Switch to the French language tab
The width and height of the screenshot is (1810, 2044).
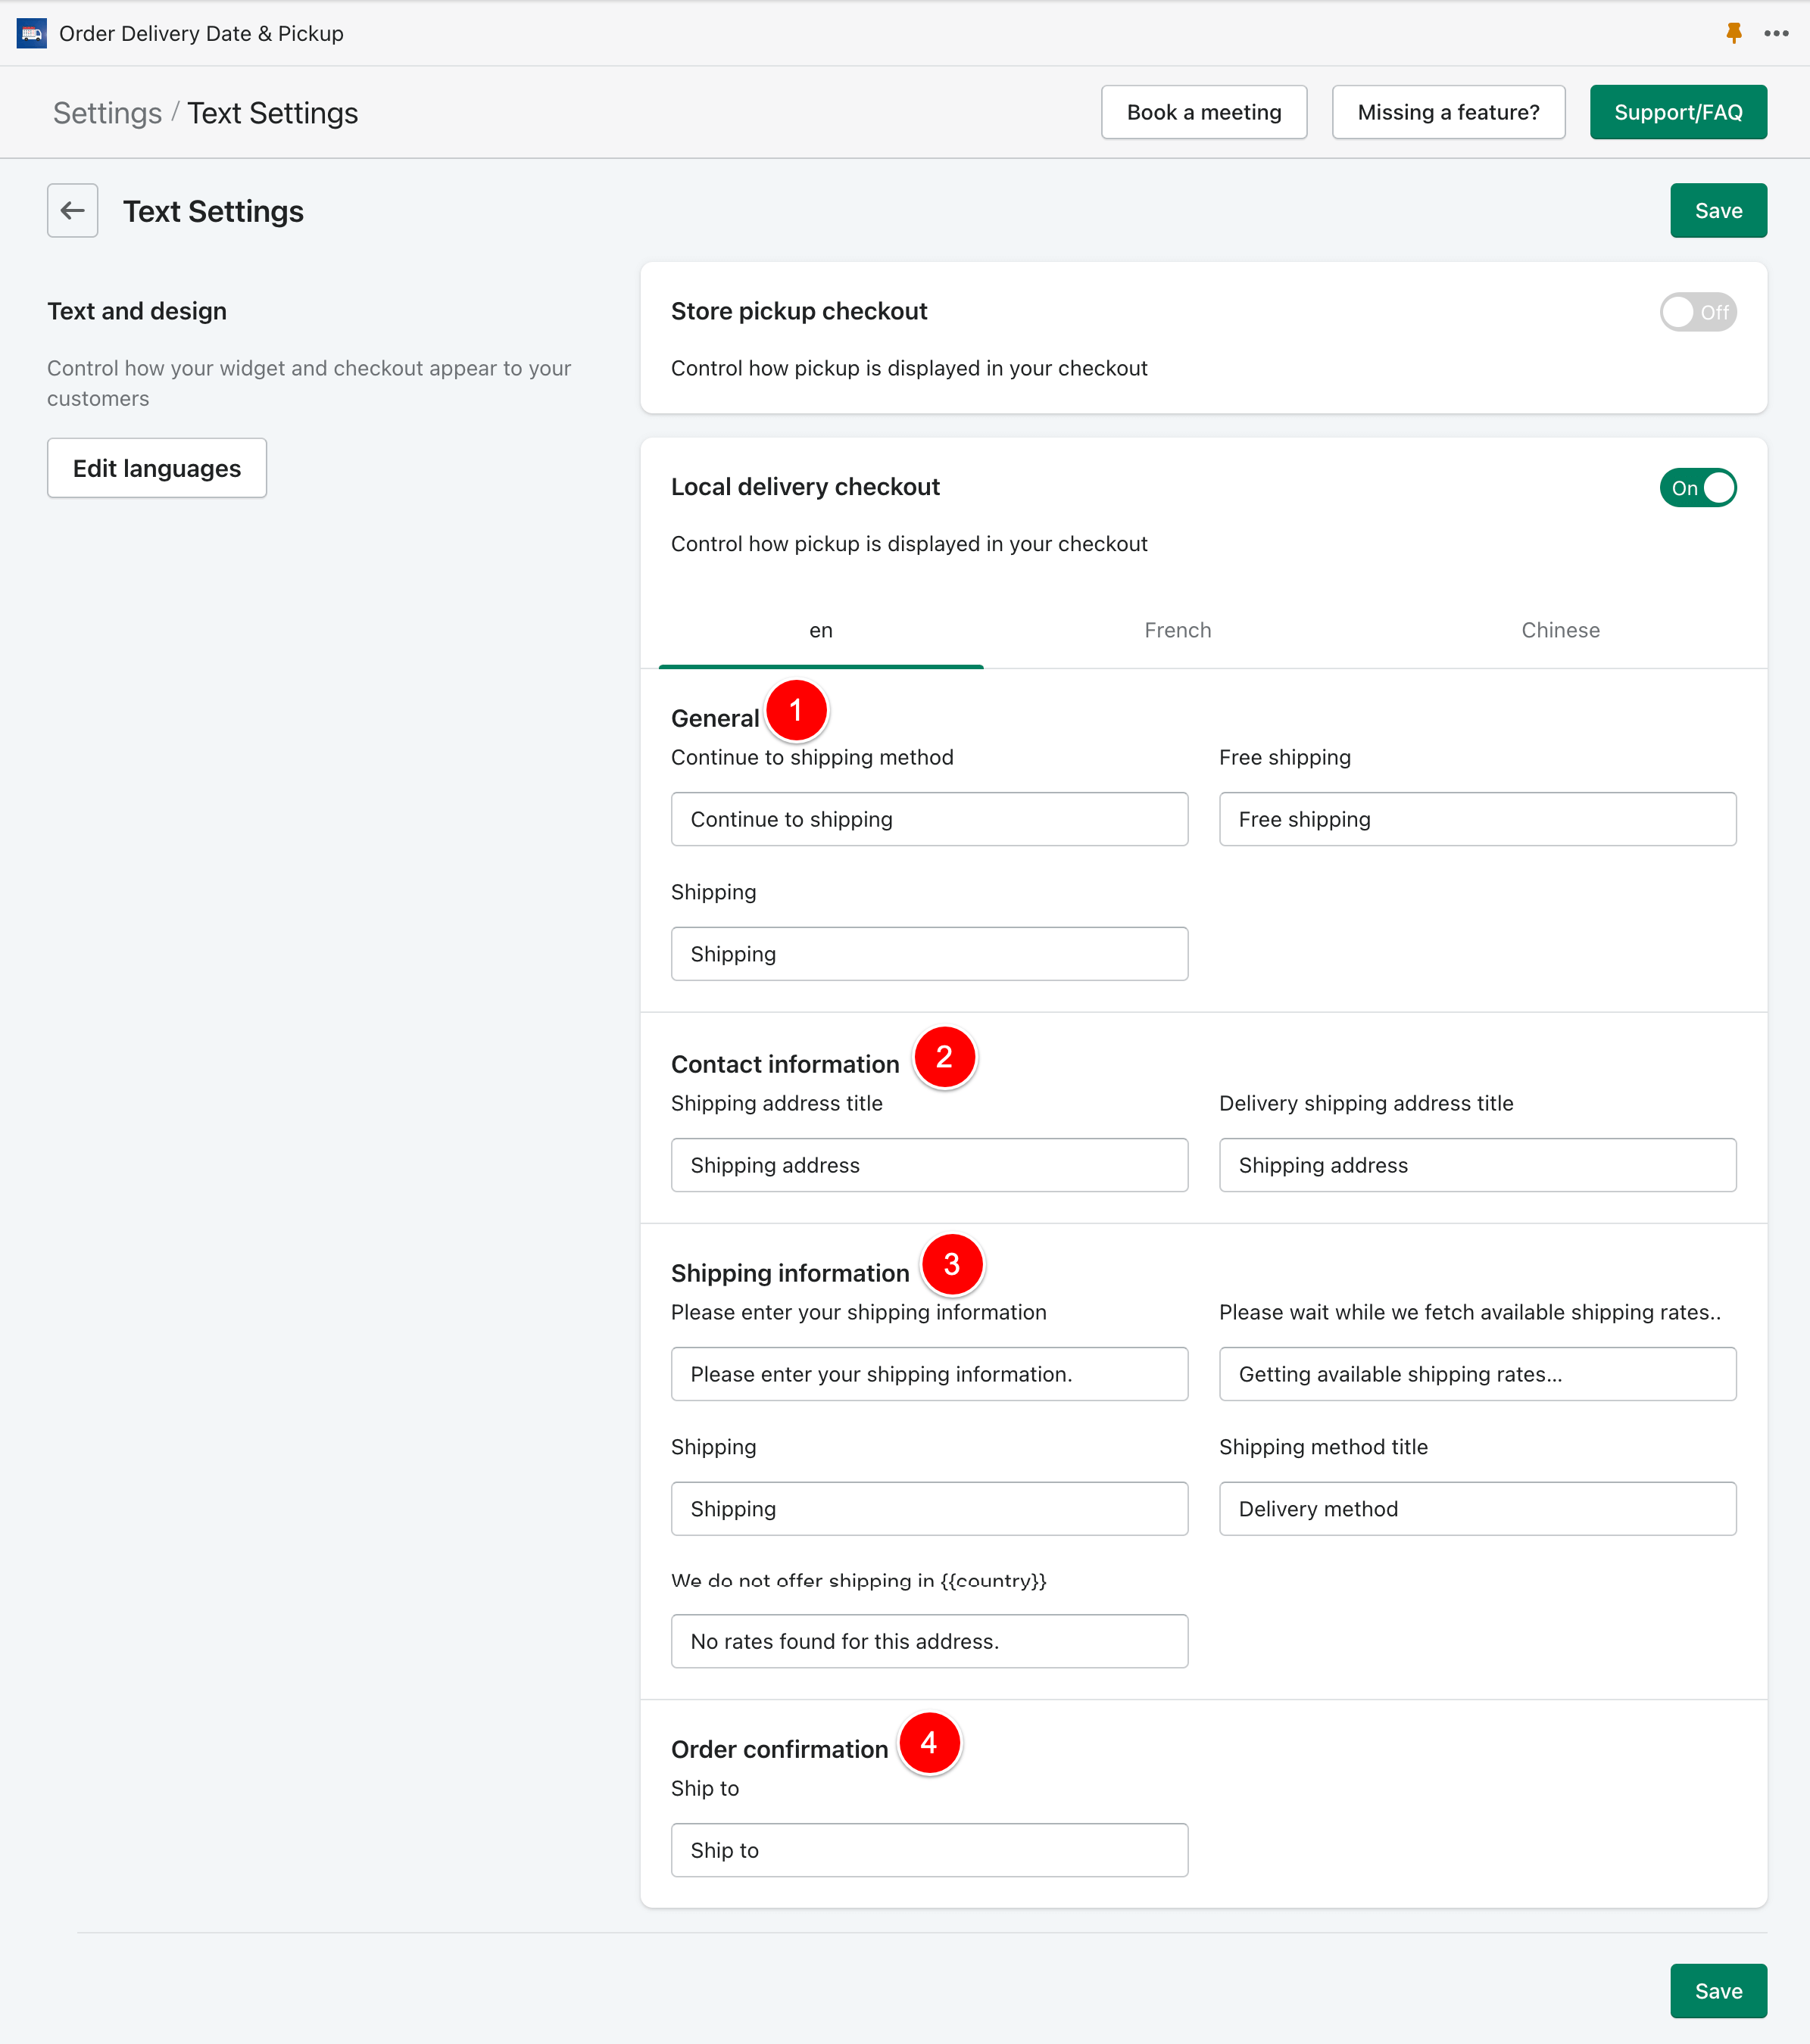click(x=1178, y=630)
